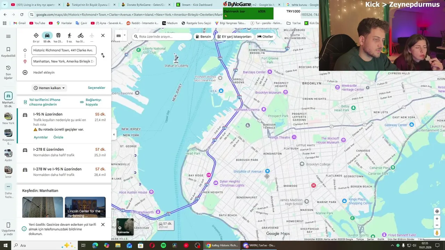Edit start field Historic Richmond Town
445x250 pixels.
click(64, 50)
